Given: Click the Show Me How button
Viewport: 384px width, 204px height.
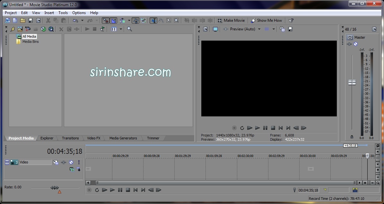Looking at the screenshot, I should pos(266,20).
